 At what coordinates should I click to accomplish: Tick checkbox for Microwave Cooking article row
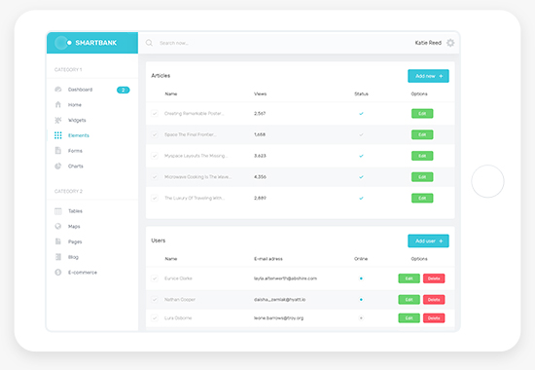155,177
